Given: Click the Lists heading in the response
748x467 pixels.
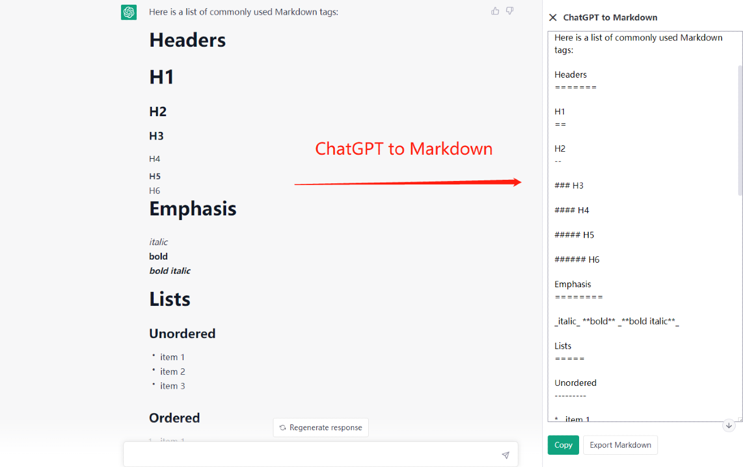Looking at the screenshot, I should click(x=170, y=298).
